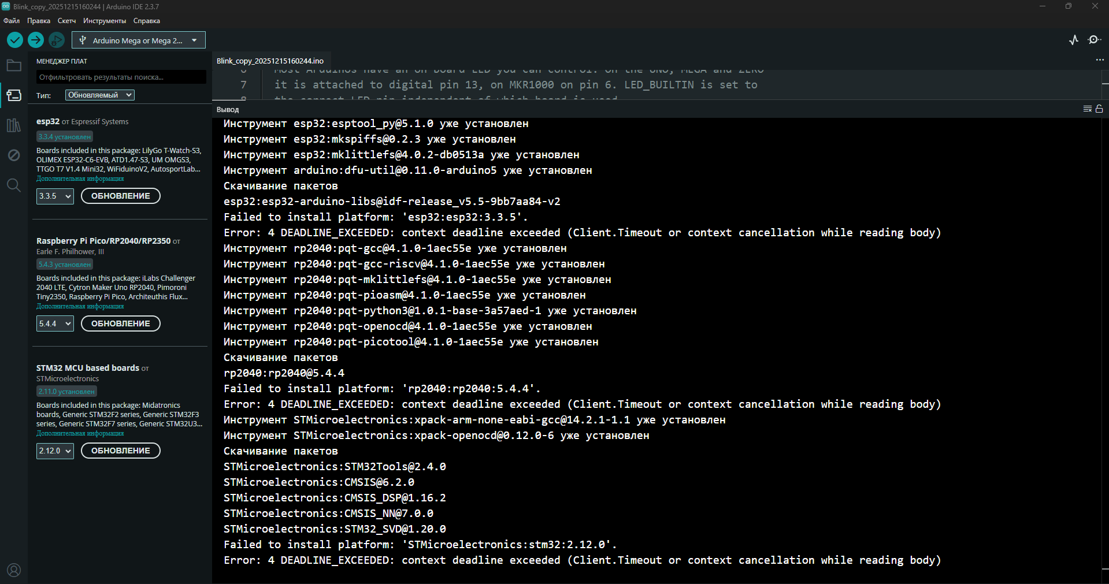Open Library Manager in the sidebar
The width and height of the screenshot is (1109, 584).
pyautogui.click(x=14, y=125)
